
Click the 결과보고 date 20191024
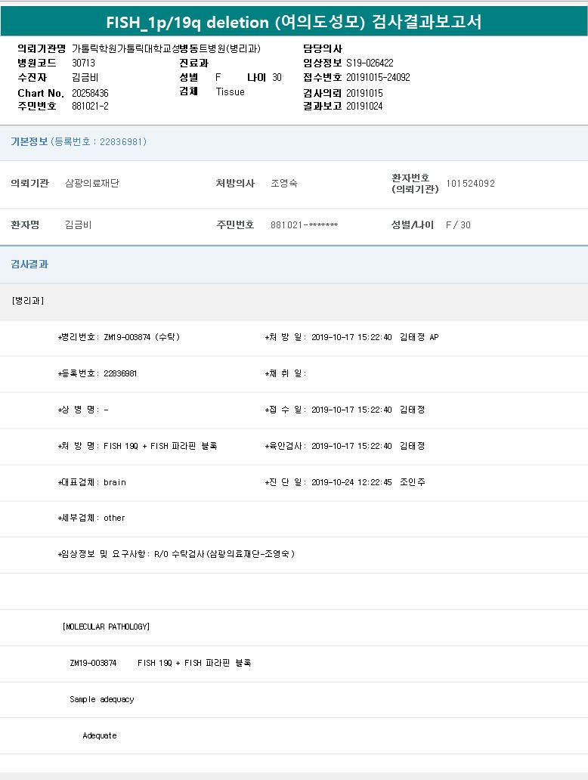coord(364,106)
